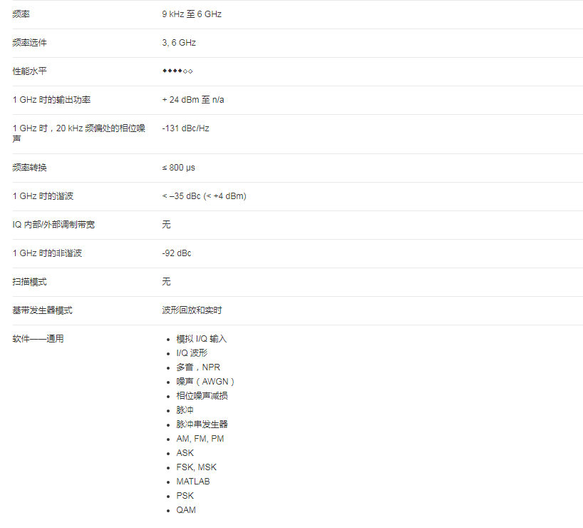Click the 频率选件 row label

click(x=30, y=43)
